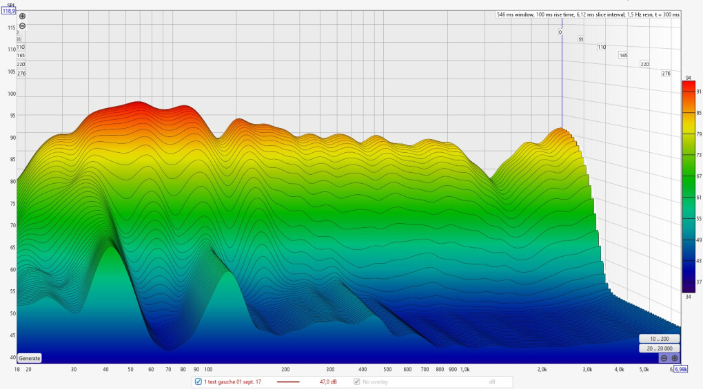Zoom out on the frequency axis minus icon
Image resolution: width=703 pixels, height=389 pixels.
pos(664,358)
